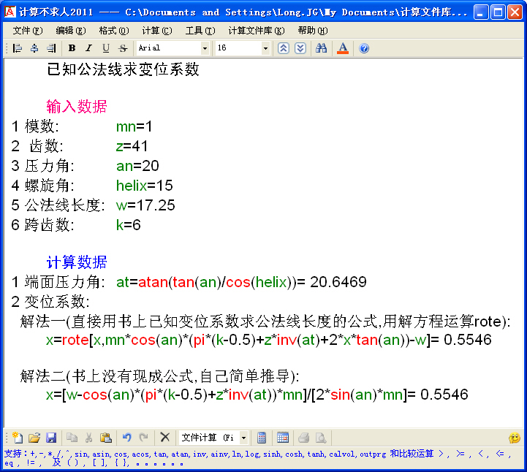The width and height of the screenshot is (527, 472).
Task: Click the value z=41
Action: [132, 146]
